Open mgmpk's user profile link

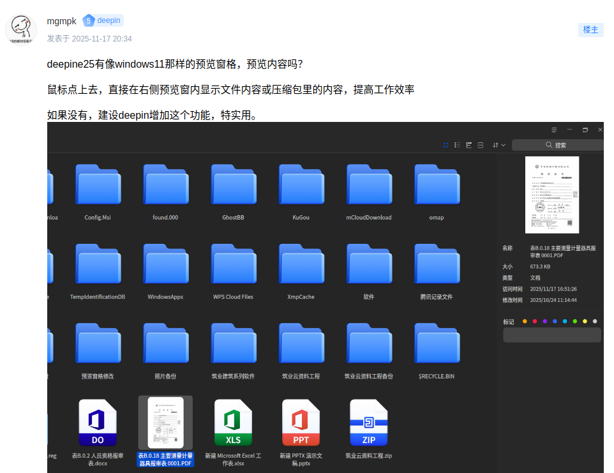pos(61,21)
